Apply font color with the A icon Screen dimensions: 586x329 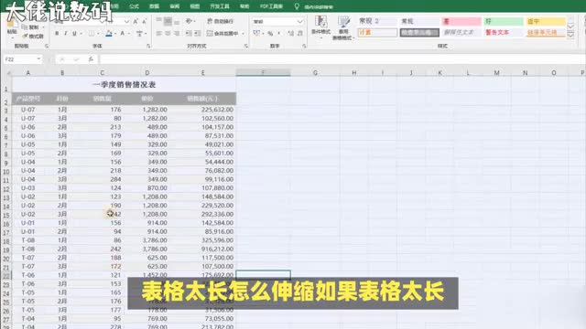pyautogui.click(x=122, y=34)
